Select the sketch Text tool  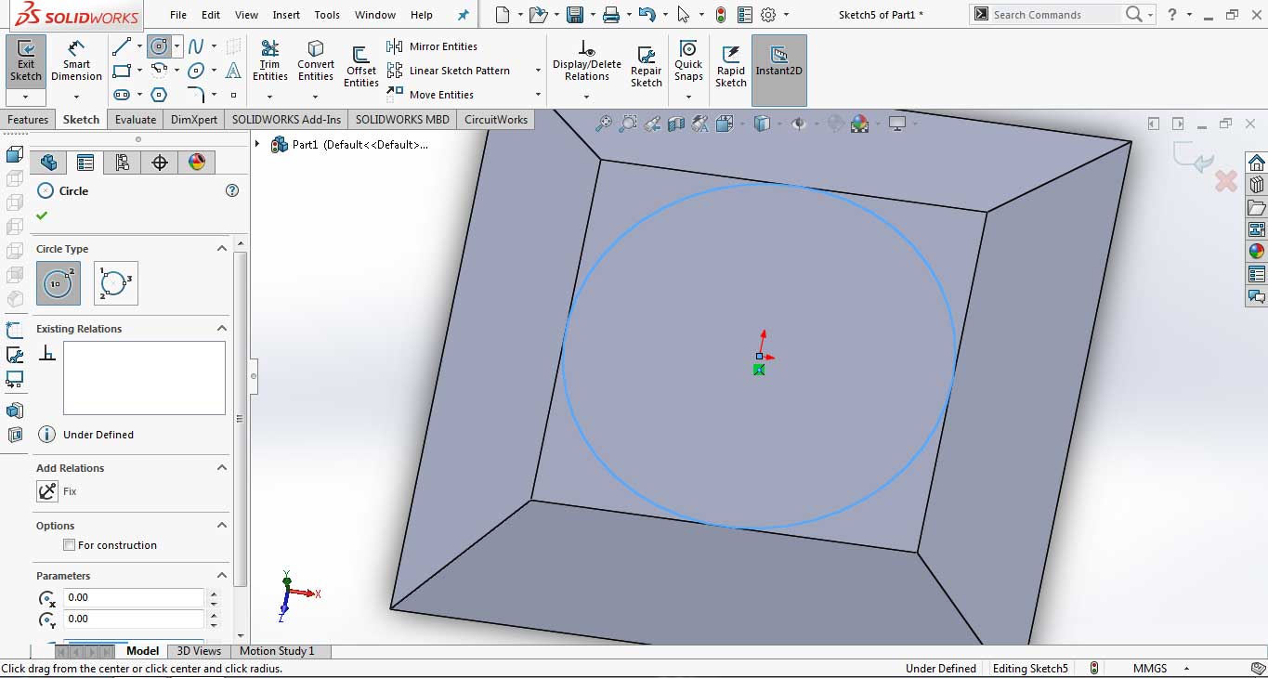233,71
